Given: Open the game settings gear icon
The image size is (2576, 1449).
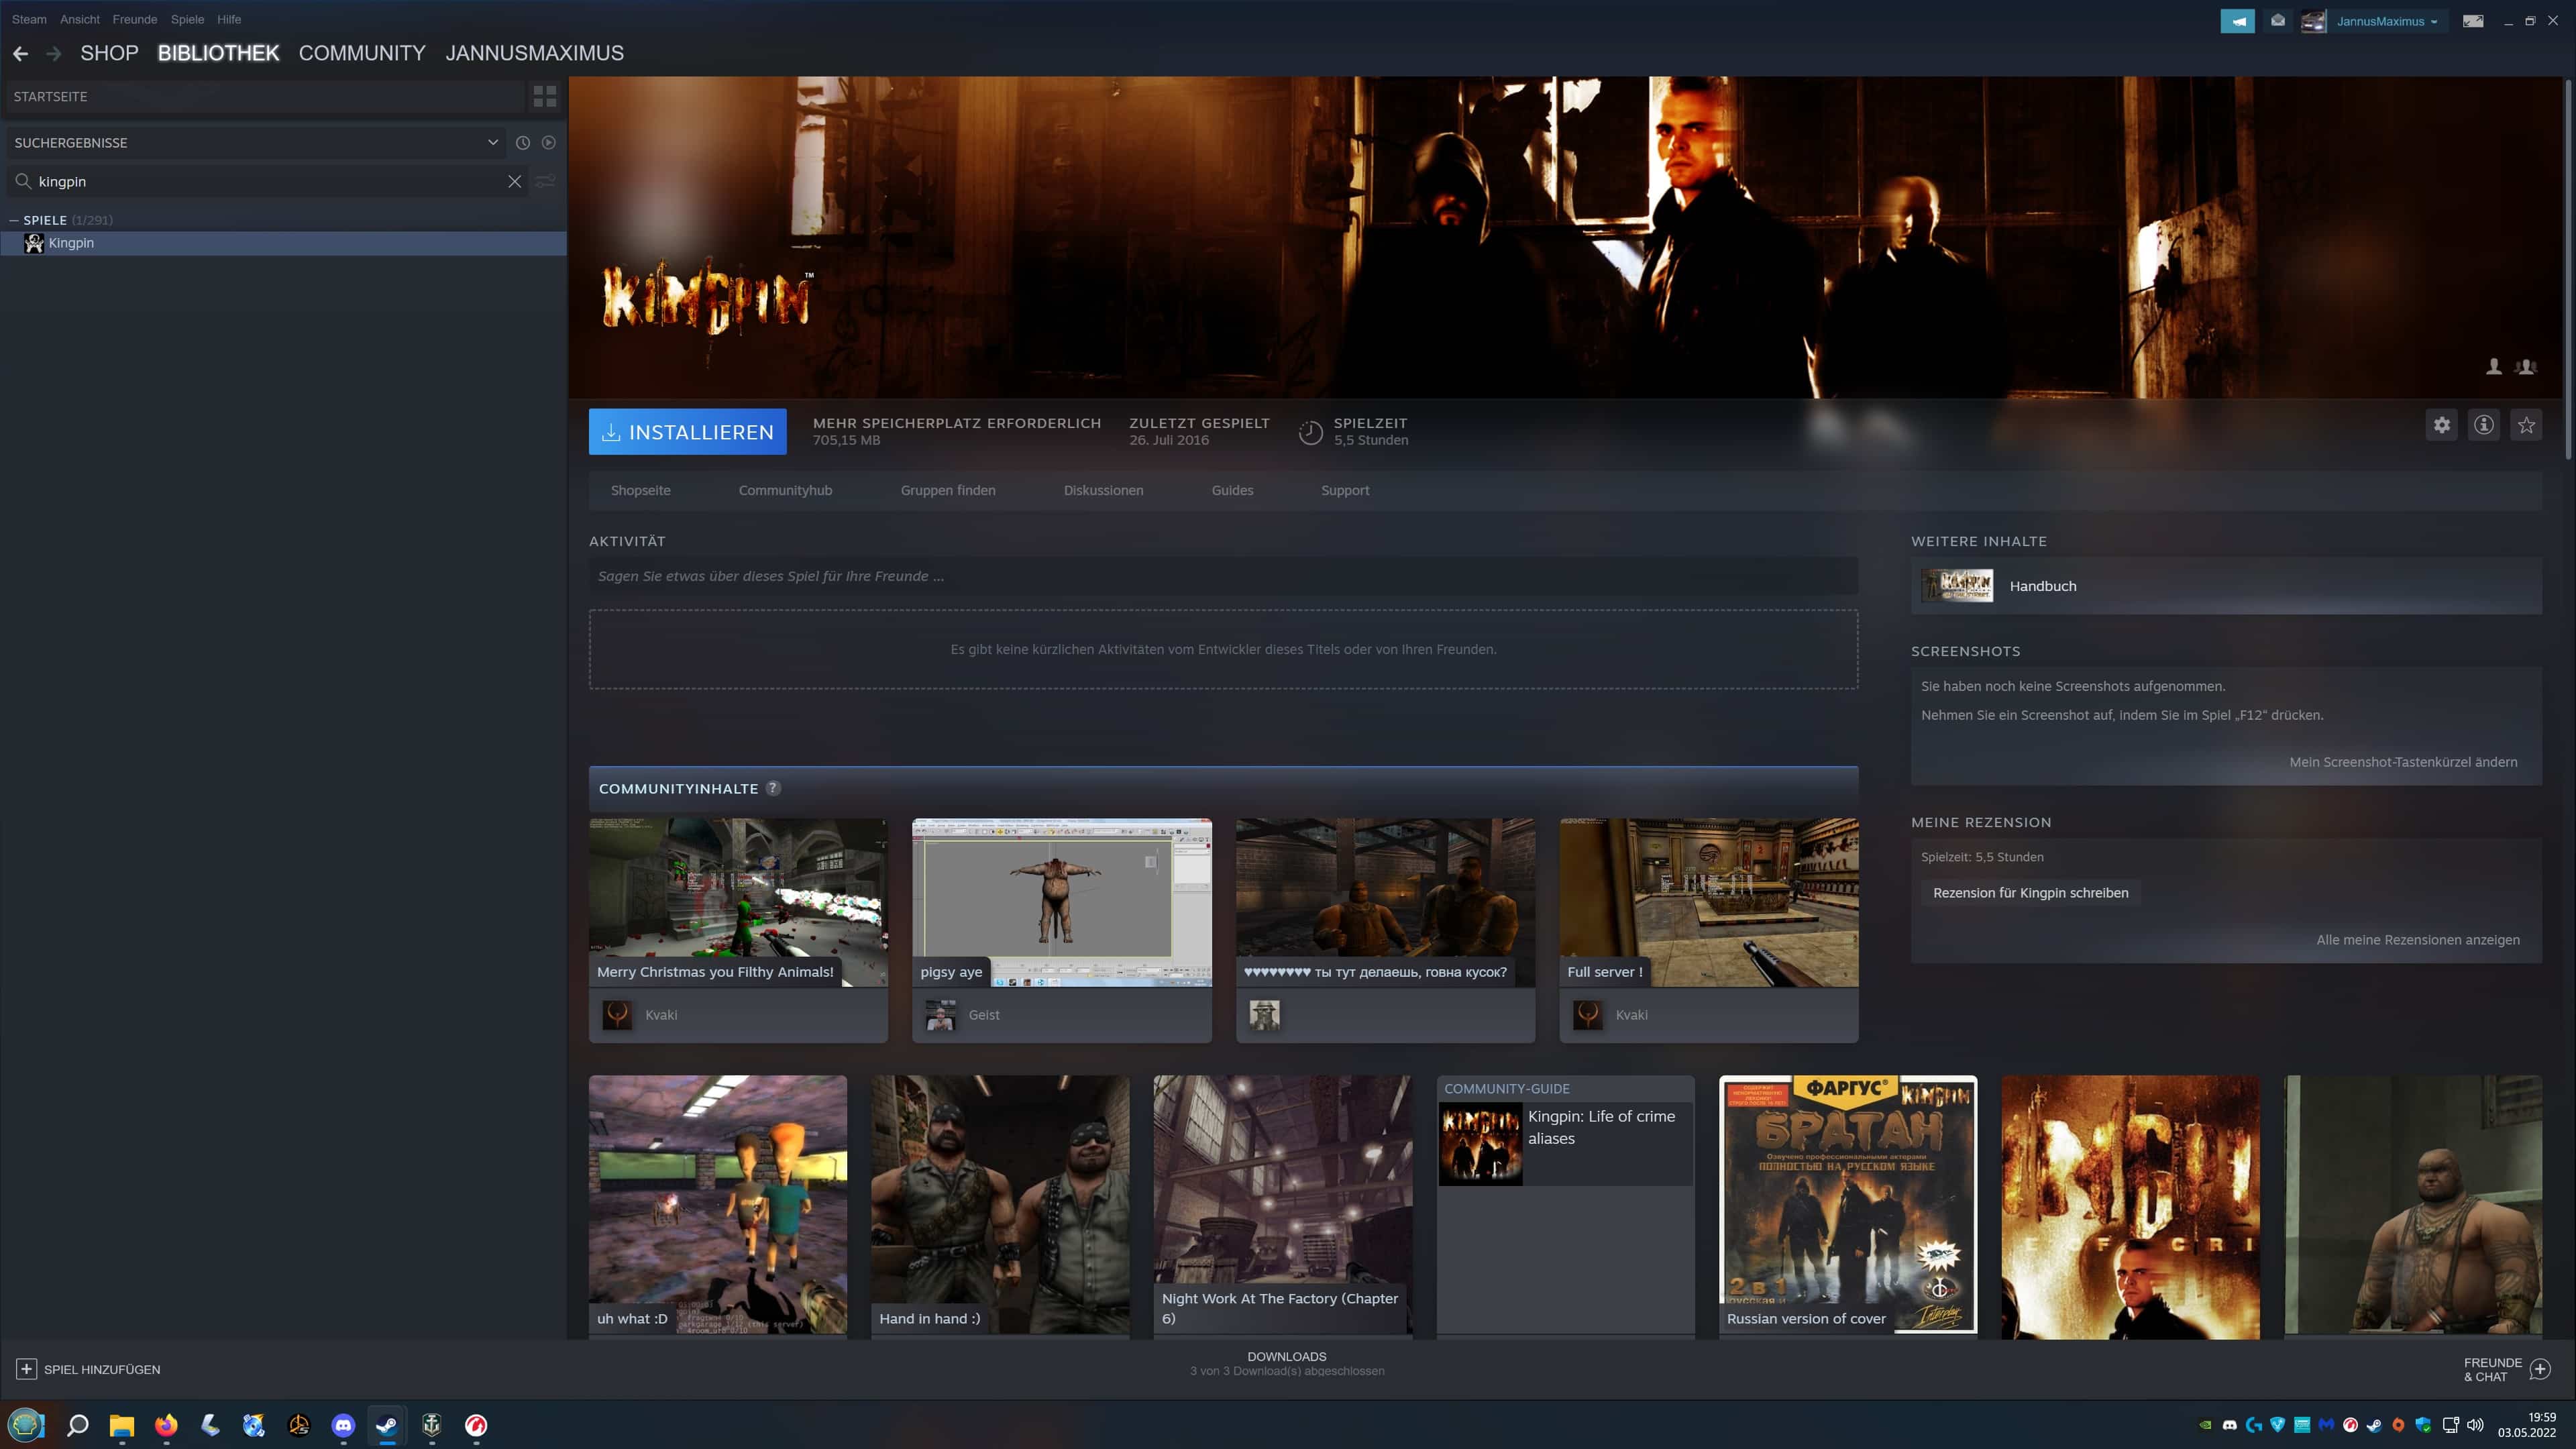Looking at the screenshot, I should click(2442, 425).
